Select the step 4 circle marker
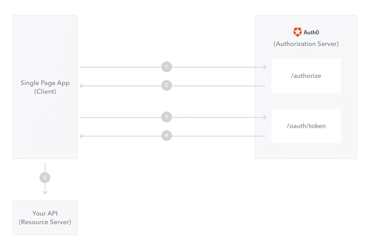Viewport: 370px width, 250px height. (166, 135)
